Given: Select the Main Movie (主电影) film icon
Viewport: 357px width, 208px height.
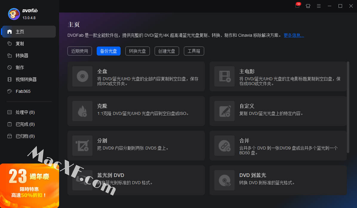Looking at the screenshot, I should (224, 76).
